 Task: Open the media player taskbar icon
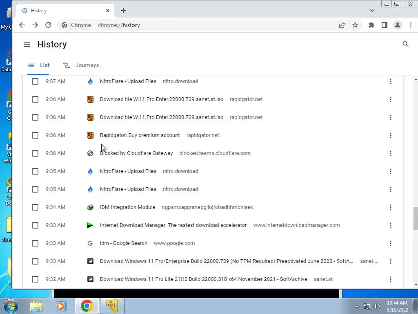pos(61,306)
